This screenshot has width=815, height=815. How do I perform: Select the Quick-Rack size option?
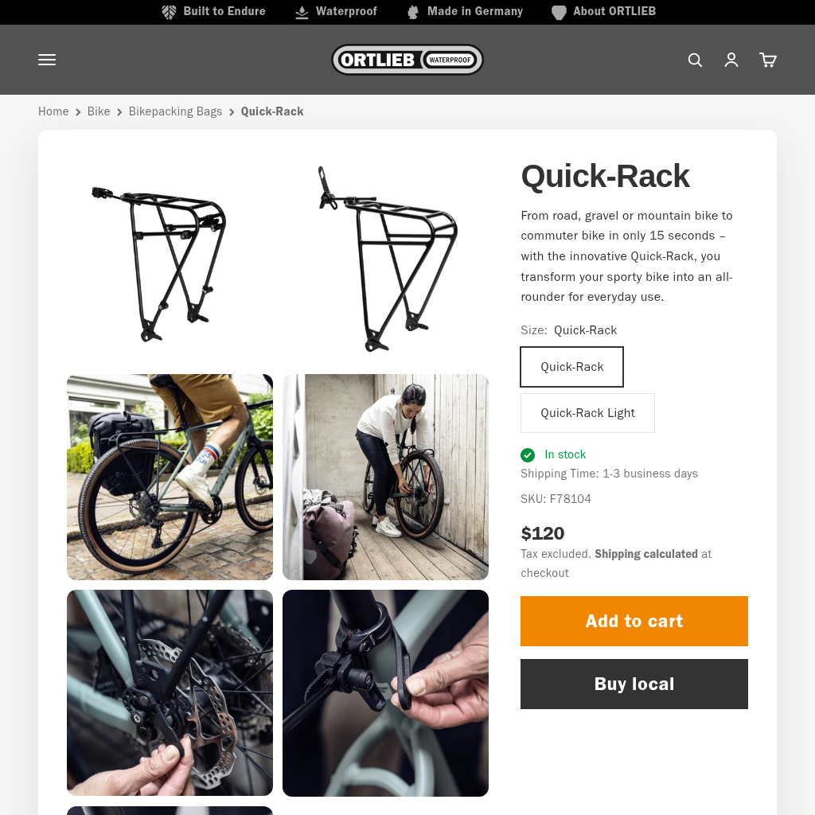click(x=571, y=367)
